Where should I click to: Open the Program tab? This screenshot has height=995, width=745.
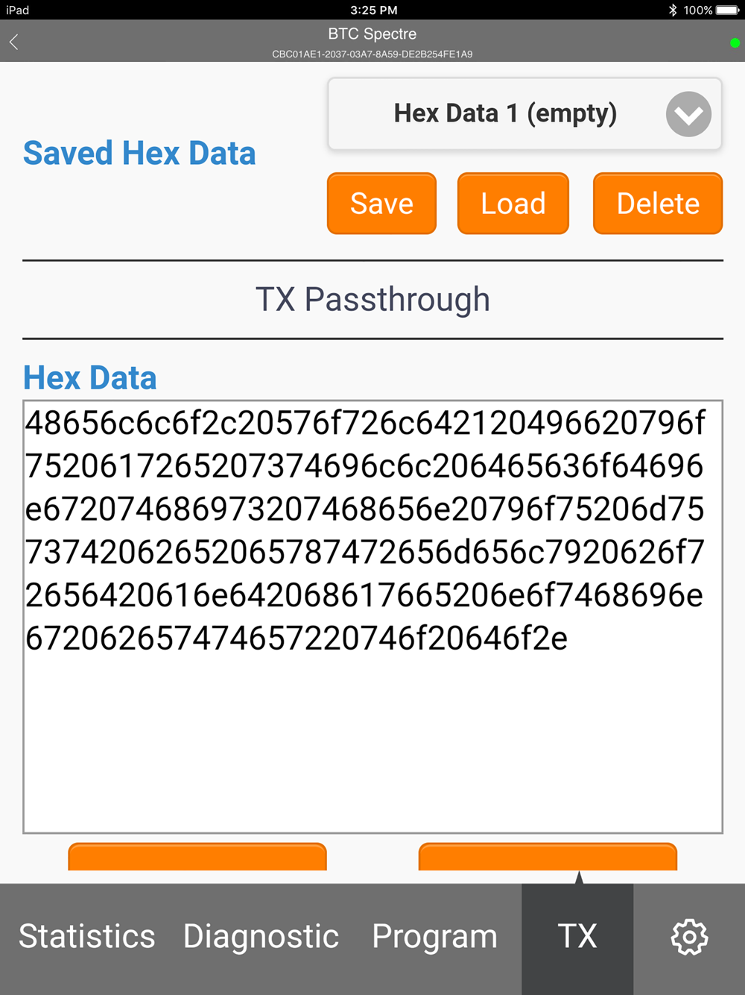tap(434, 938)
